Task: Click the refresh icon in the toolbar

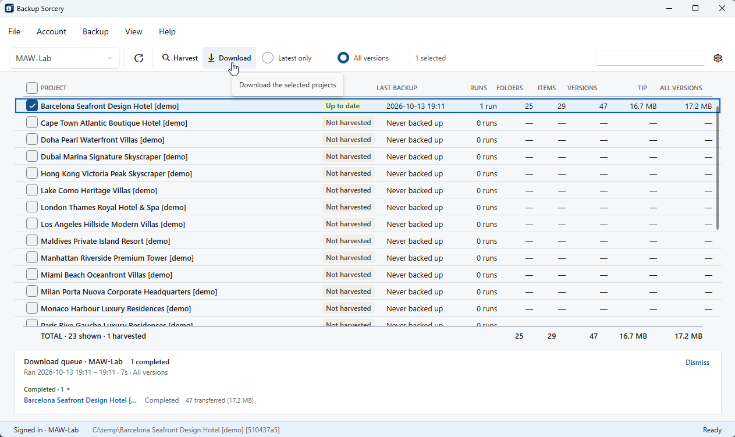Action: pyautogui.click(x=139, y=58)
